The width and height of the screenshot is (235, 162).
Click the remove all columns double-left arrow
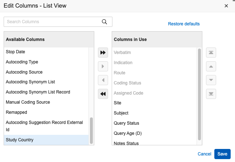103,94
